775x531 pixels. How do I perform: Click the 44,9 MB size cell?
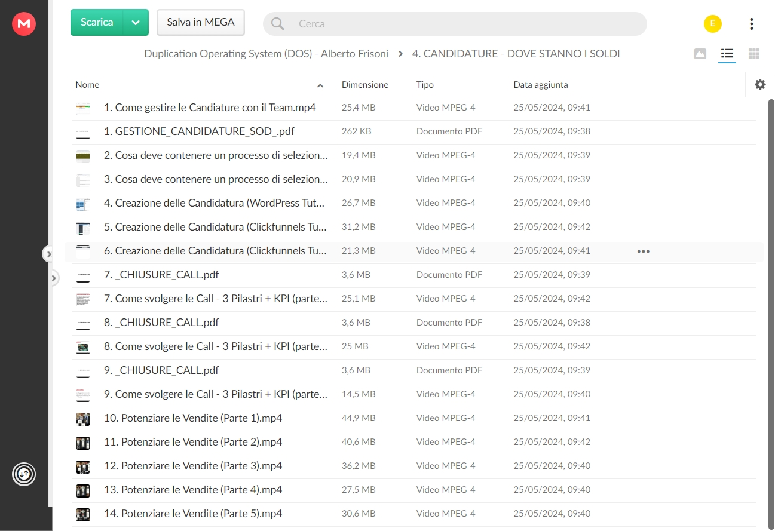359,418
